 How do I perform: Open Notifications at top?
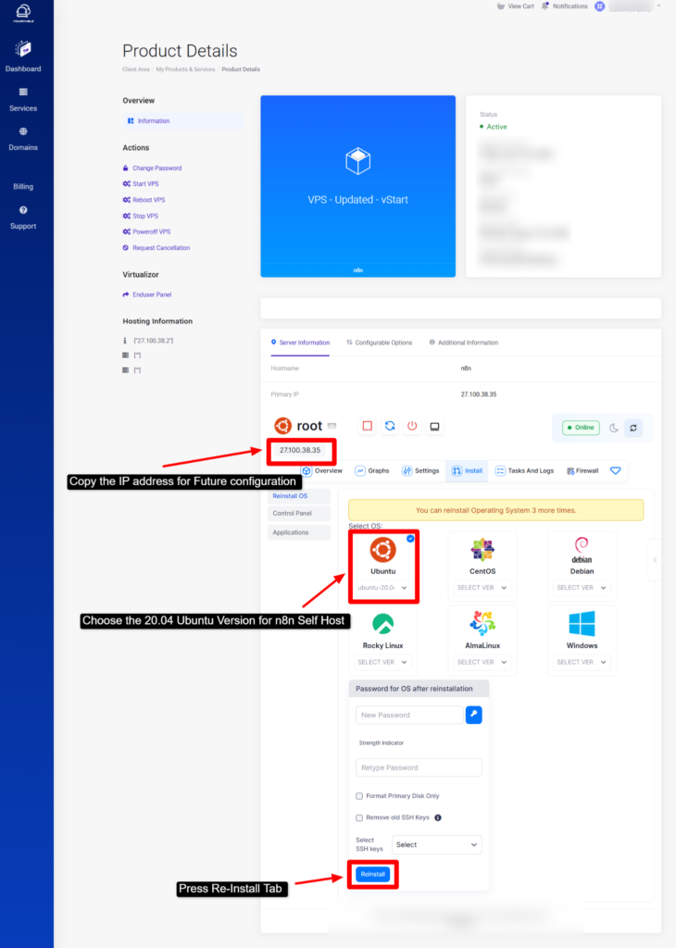tap(565, 6)
